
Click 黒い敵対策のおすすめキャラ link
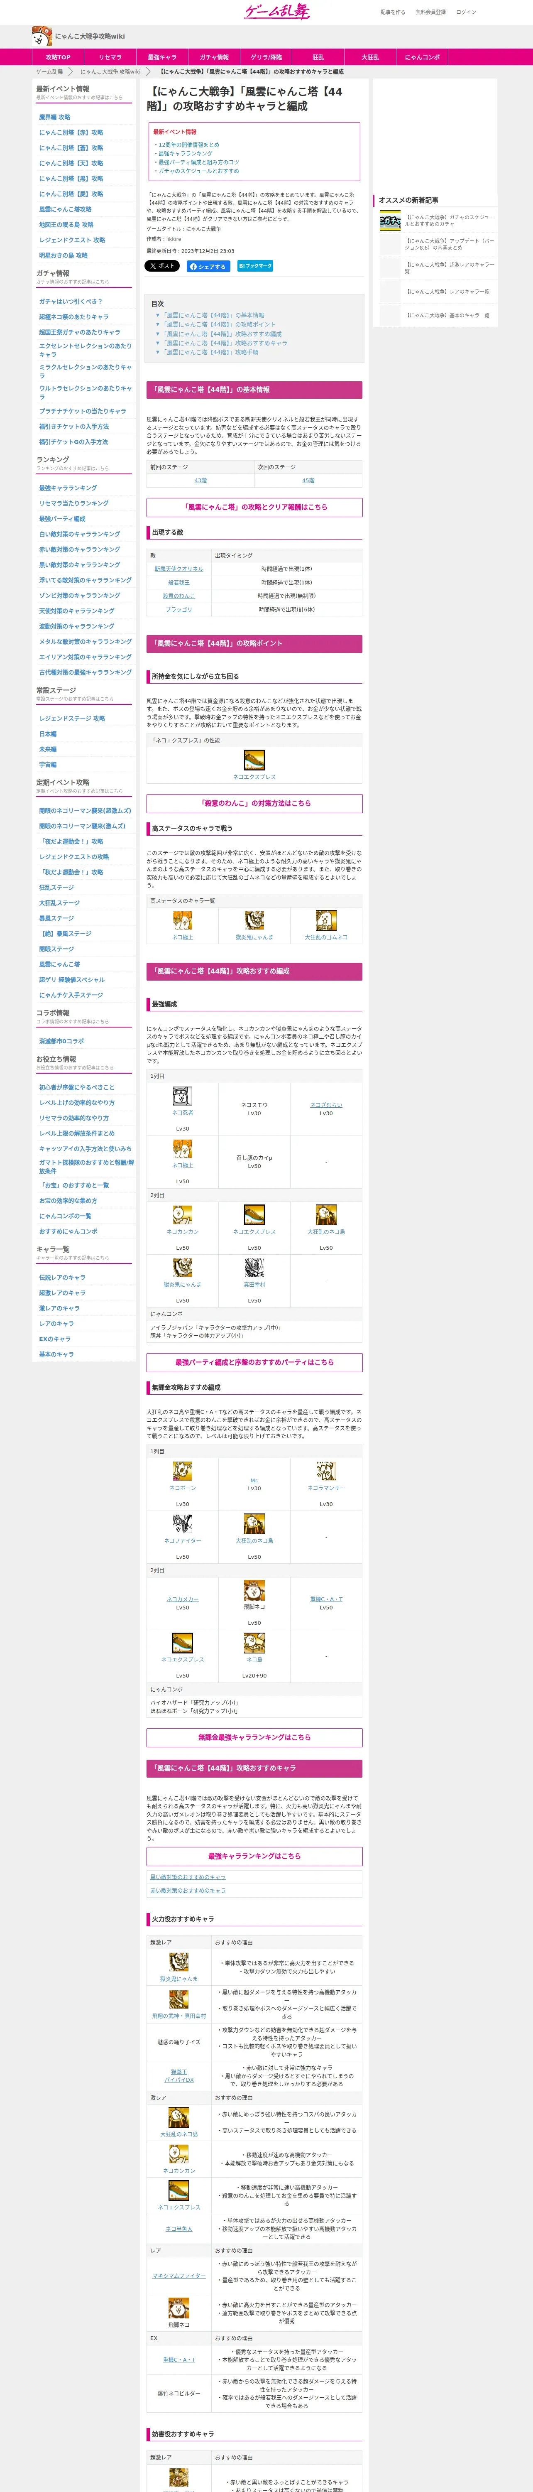pos(188,1877)
